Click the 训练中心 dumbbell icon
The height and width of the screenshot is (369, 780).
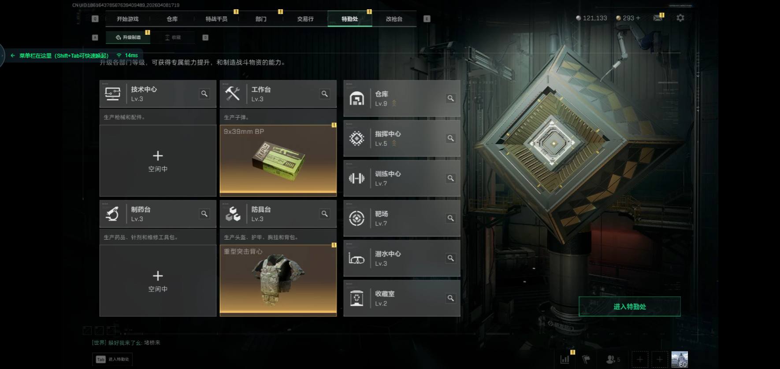pyautogui.click(x=357, y=178)
